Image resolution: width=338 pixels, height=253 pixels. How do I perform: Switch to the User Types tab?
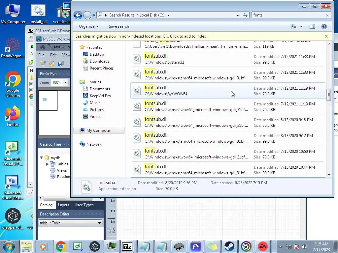(x=84, y=205)
